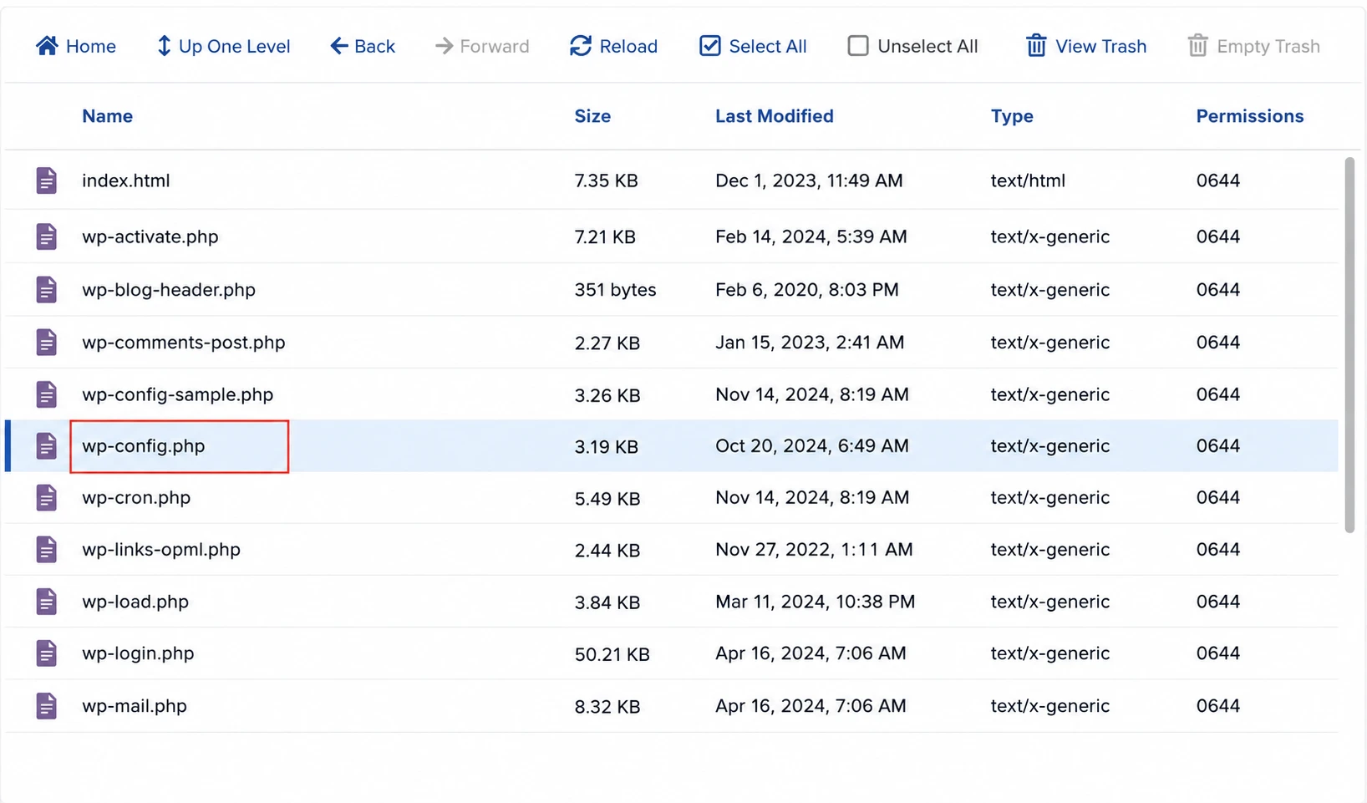Click date Feb 6, 2020, 8:03 PM
Viewport: 1367px width, 803px height.
pos(807,291)
